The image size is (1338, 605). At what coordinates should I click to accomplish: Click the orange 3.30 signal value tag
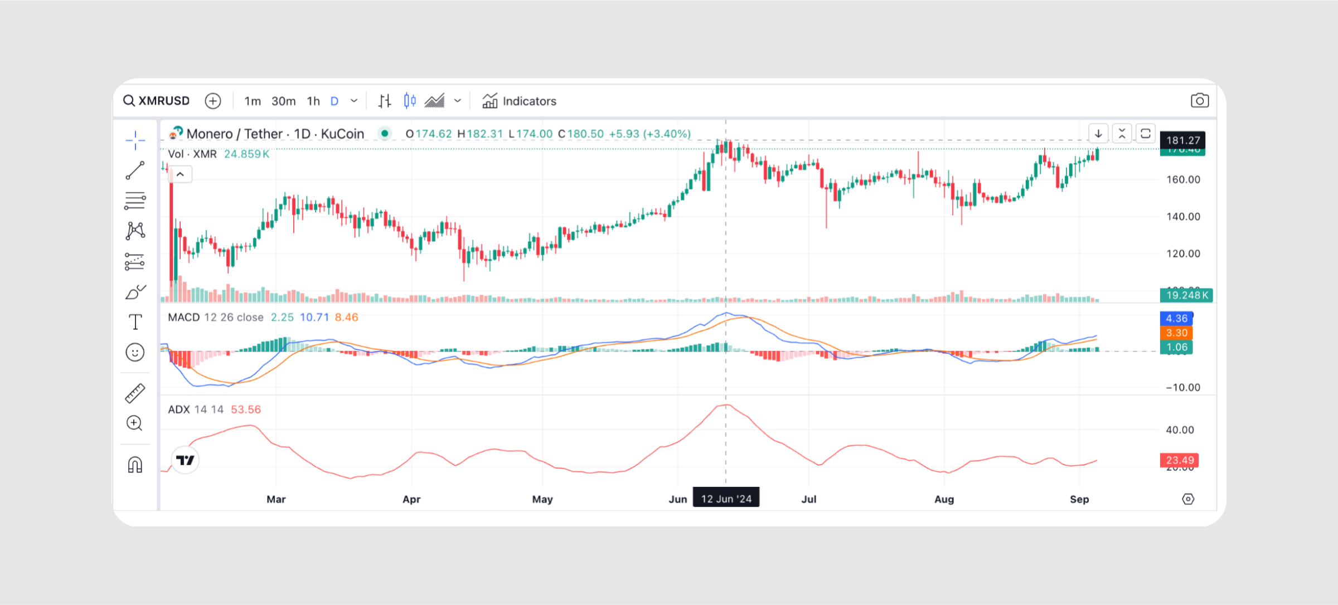pos(1176,333)
